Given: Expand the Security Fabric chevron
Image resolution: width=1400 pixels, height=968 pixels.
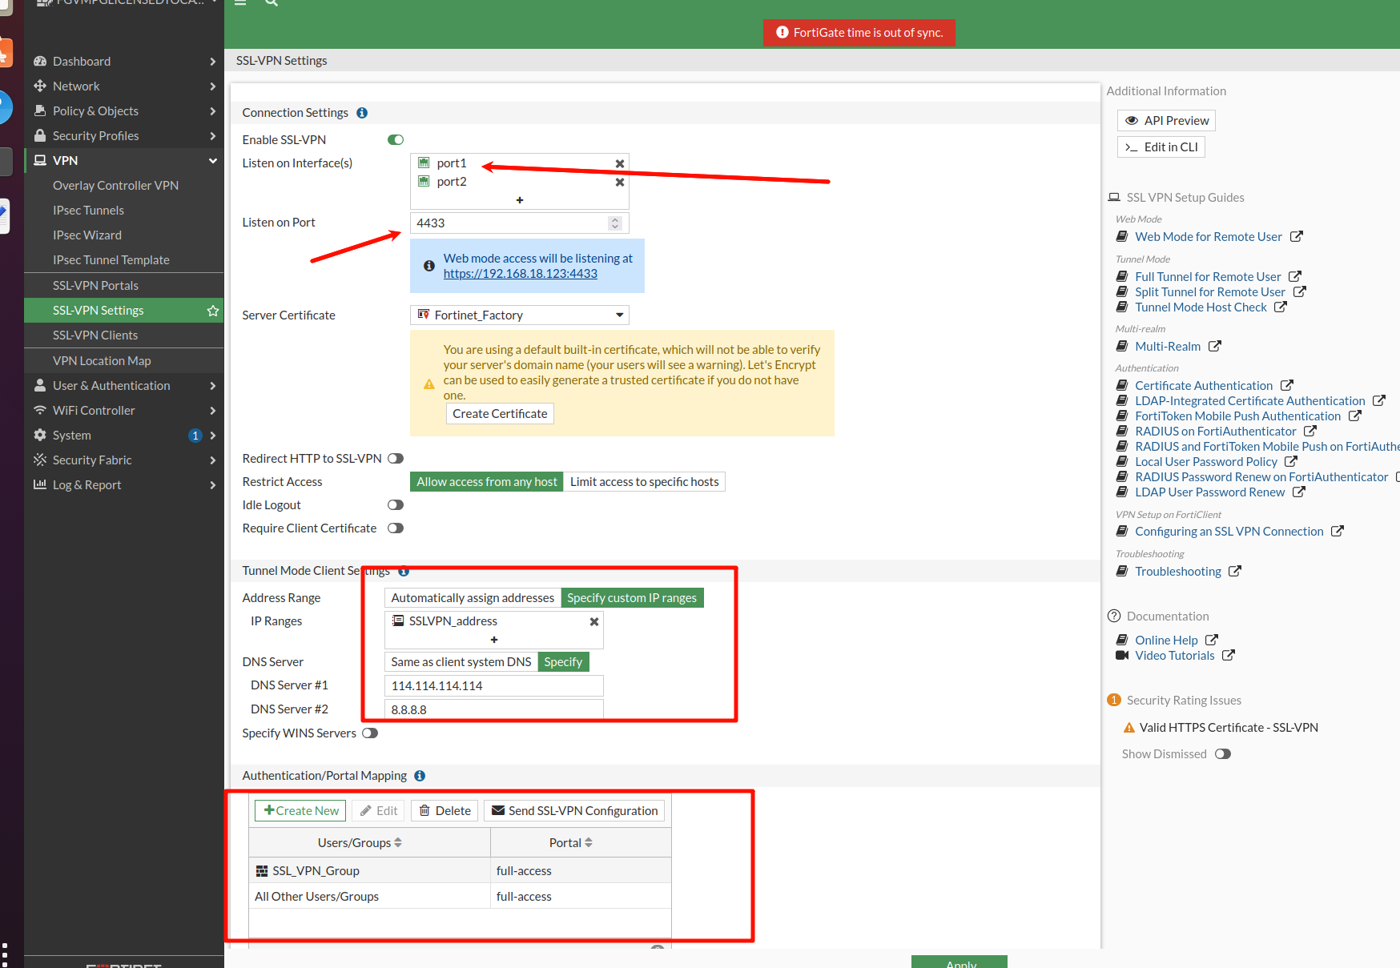Looking at the screenshot, I should [213, 460].
